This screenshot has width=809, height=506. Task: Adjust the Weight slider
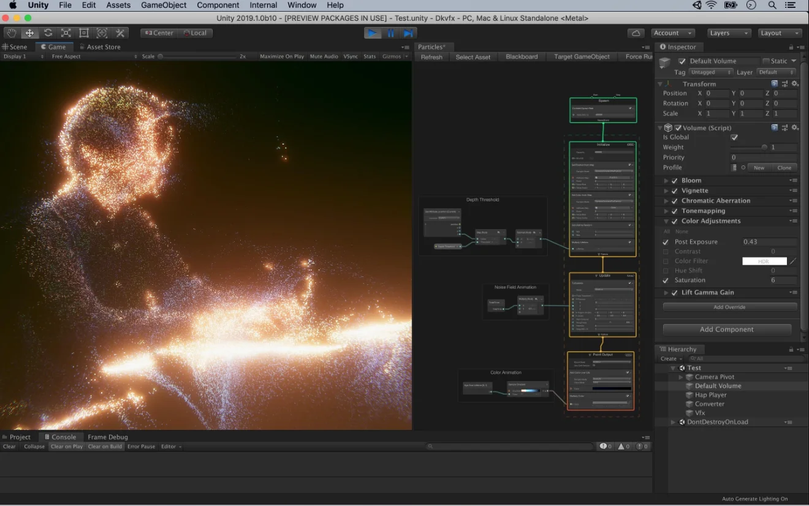click(749, 147)
